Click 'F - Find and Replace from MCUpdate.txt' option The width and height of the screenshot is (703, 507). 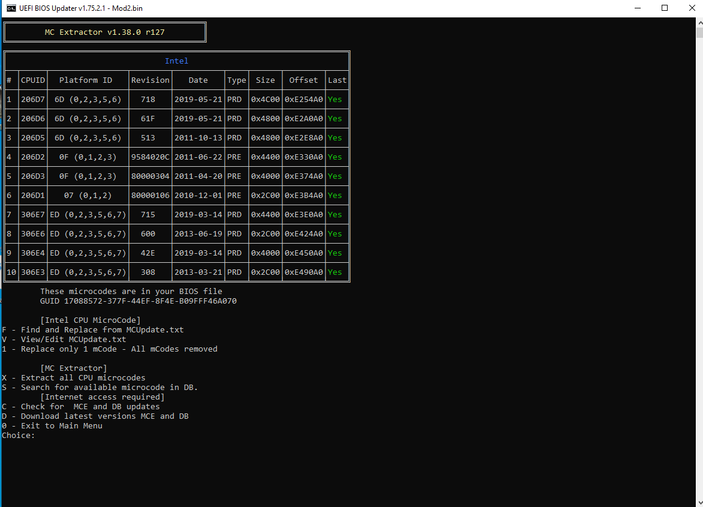[93, 330]
